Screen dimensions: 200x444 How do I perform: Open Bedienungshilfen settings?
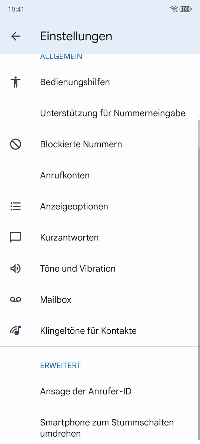pyautogui.click(x=100, y=82)
